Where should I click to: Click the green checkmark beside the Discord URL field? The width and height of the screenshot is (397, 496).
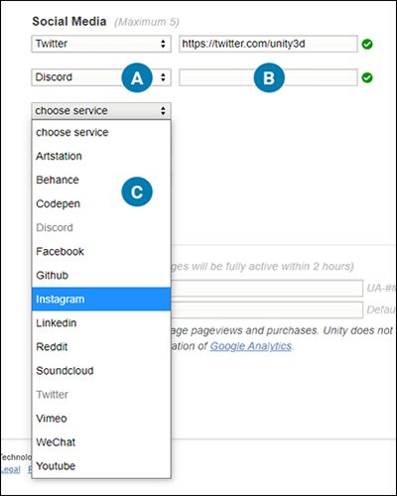[367, 77]
